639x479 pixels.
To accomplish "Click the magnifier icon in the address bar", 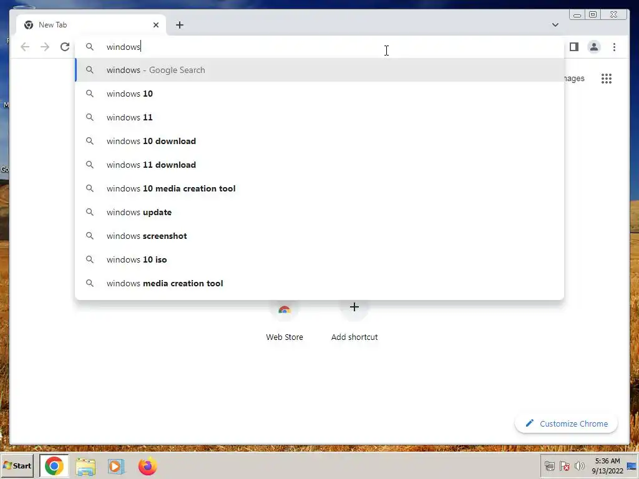I will (90, 47).
